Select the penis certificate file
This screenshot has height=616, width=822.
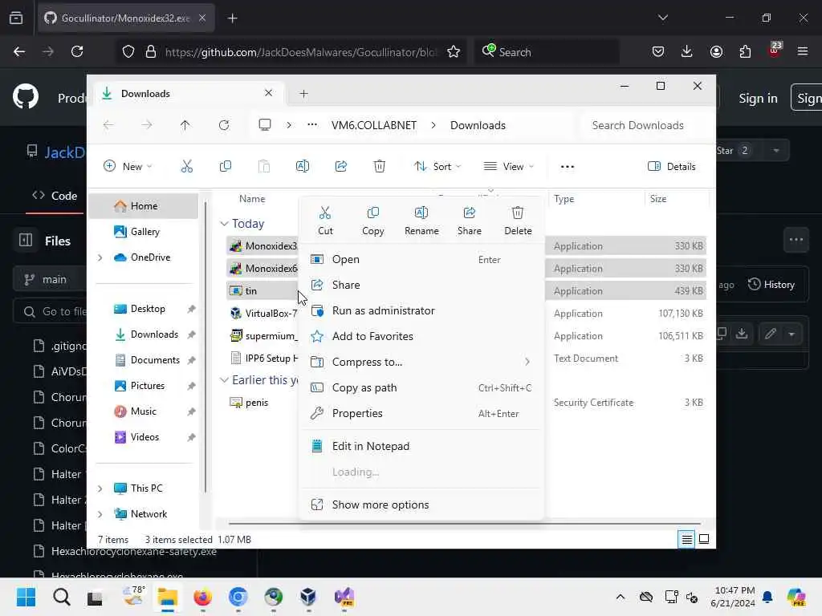257,403
